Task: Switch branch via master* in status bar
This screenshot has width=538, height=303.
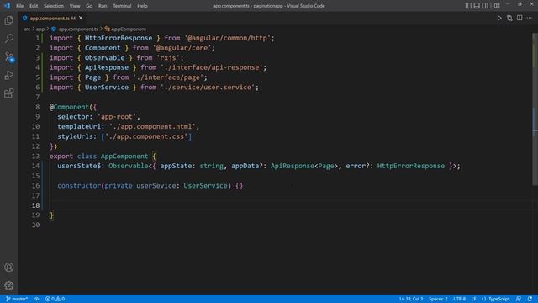Action: point(17,299)
